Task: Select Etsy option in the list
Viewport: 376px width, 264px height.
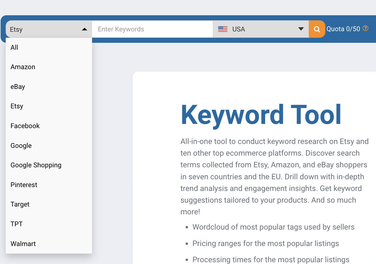Action: pyautogui.click(x=49, y=106)
